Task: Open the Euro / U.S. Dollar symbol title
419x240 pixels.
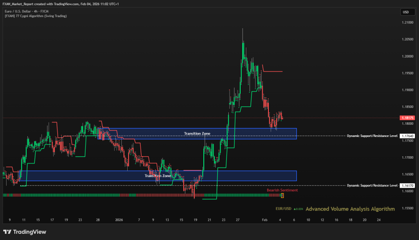Action: tap(24, 11)
